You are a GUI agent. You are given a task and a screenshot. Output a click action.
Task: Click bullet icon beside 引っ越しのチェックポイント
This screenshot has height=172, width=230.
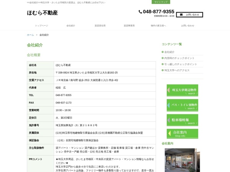pyautogui.click(x=163, y=64)
